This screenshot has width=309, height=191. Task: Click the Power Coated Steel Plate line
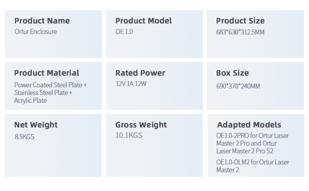tap(50, 85)
